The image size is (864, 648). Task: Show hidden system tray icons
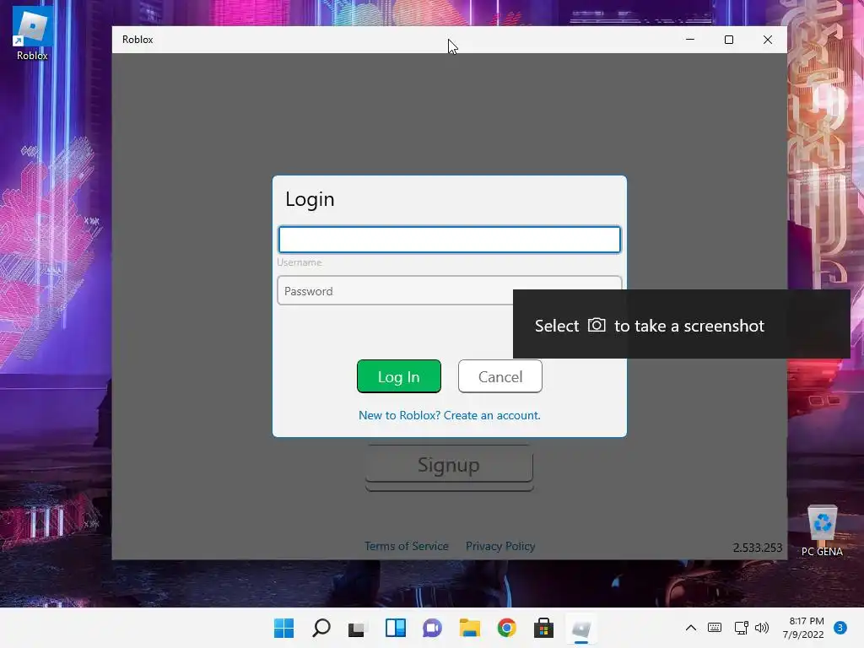pyautogui.click(x=690, y=628)
